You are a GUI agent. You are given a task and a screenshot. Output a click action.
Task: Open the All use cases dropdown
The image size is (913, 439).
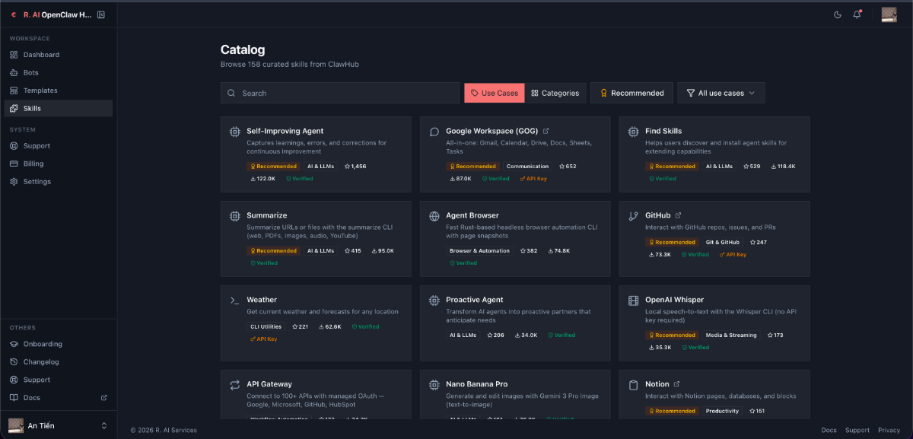pos(721,93)
